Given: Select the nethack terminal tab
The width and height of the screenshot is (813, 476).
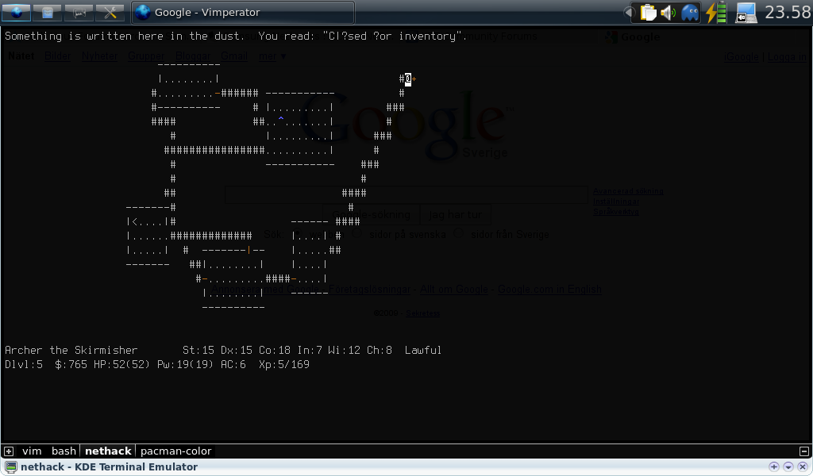Looking at the screenshot, I should 108,451.
